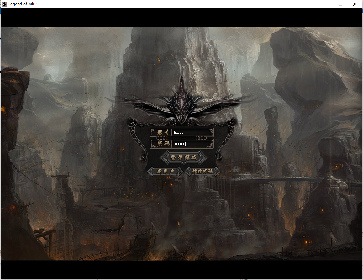363x280 pixels.
Task: Click the 账号 account label
Action: click(x=161, y=132)
